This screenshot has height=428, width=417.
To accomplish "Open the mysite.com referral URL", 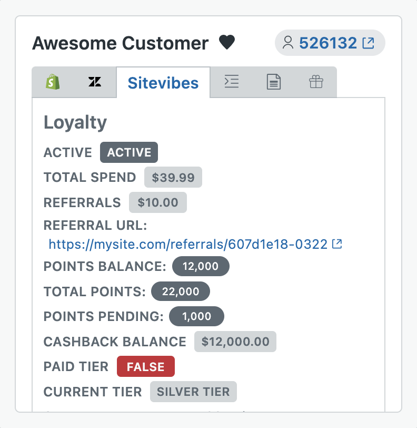I will tap(188, 244).
